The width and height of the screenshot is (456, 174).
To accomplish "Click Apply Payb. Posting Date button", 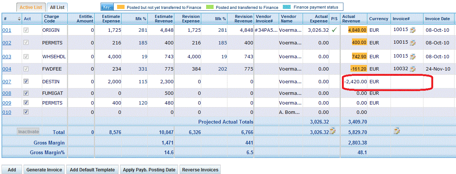I will coord(149,170).
